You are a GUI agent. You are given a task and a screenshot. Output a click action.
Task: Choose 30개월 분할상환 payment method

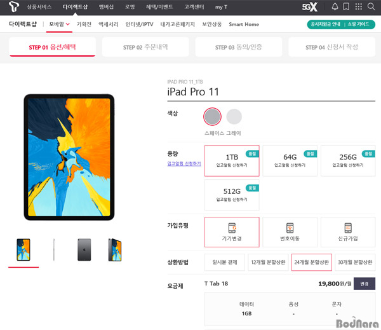coord(355,262)
